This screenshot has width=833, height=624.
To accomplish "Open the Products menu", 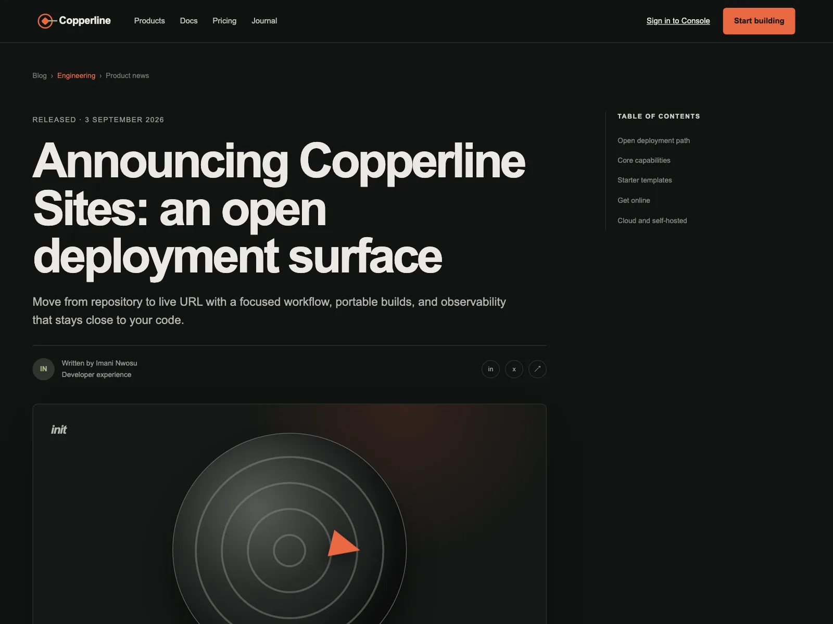I will coord(149,21).
